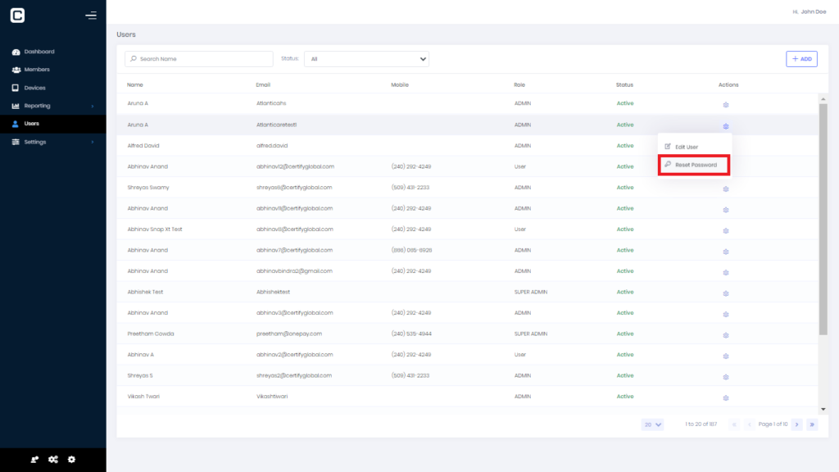The width and height of the screenshot is (839, 472).
Task: Click the ADD button to create a user
Action: tap(801, 59)
